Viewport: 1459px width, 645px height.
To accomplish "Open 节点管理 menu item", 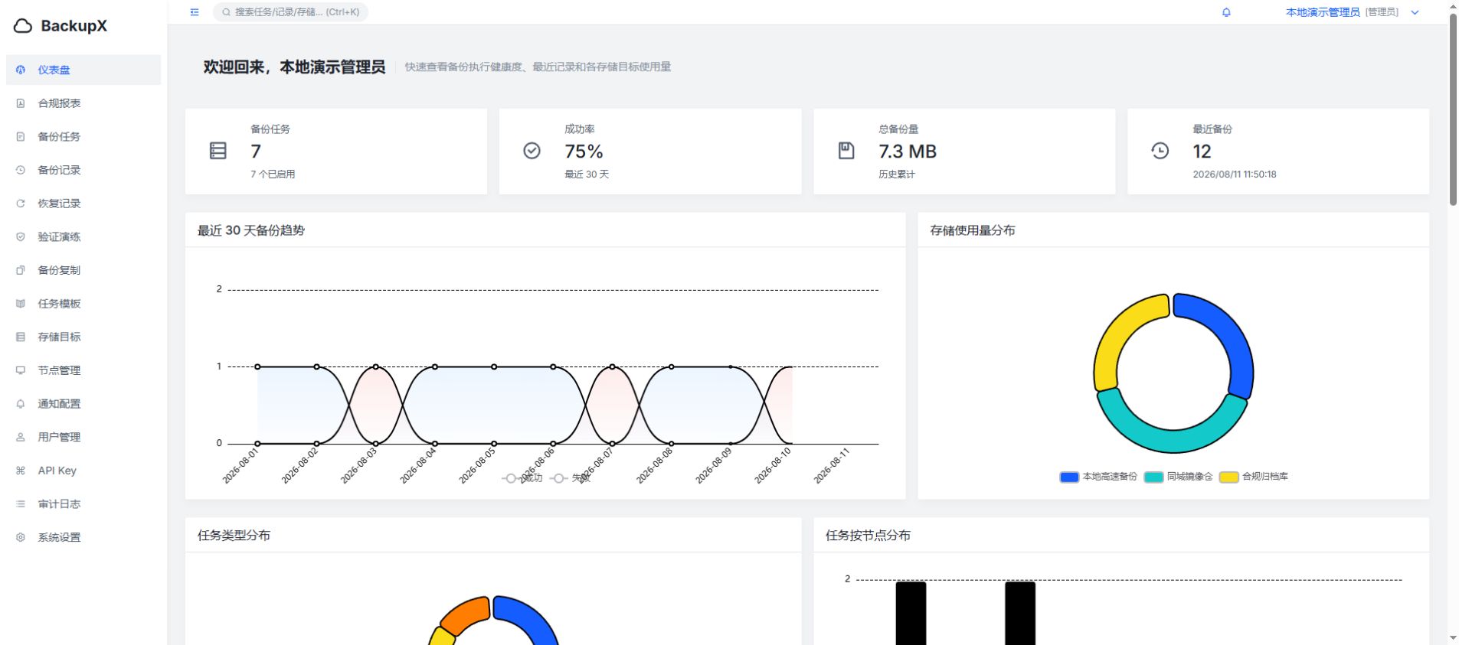I will pos(83,370).
